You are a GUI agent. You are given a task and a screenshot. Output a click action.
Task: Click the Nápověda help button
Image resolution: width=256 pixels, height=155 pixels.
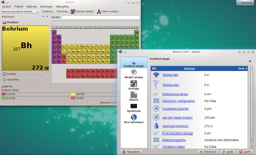pos(131,152)
